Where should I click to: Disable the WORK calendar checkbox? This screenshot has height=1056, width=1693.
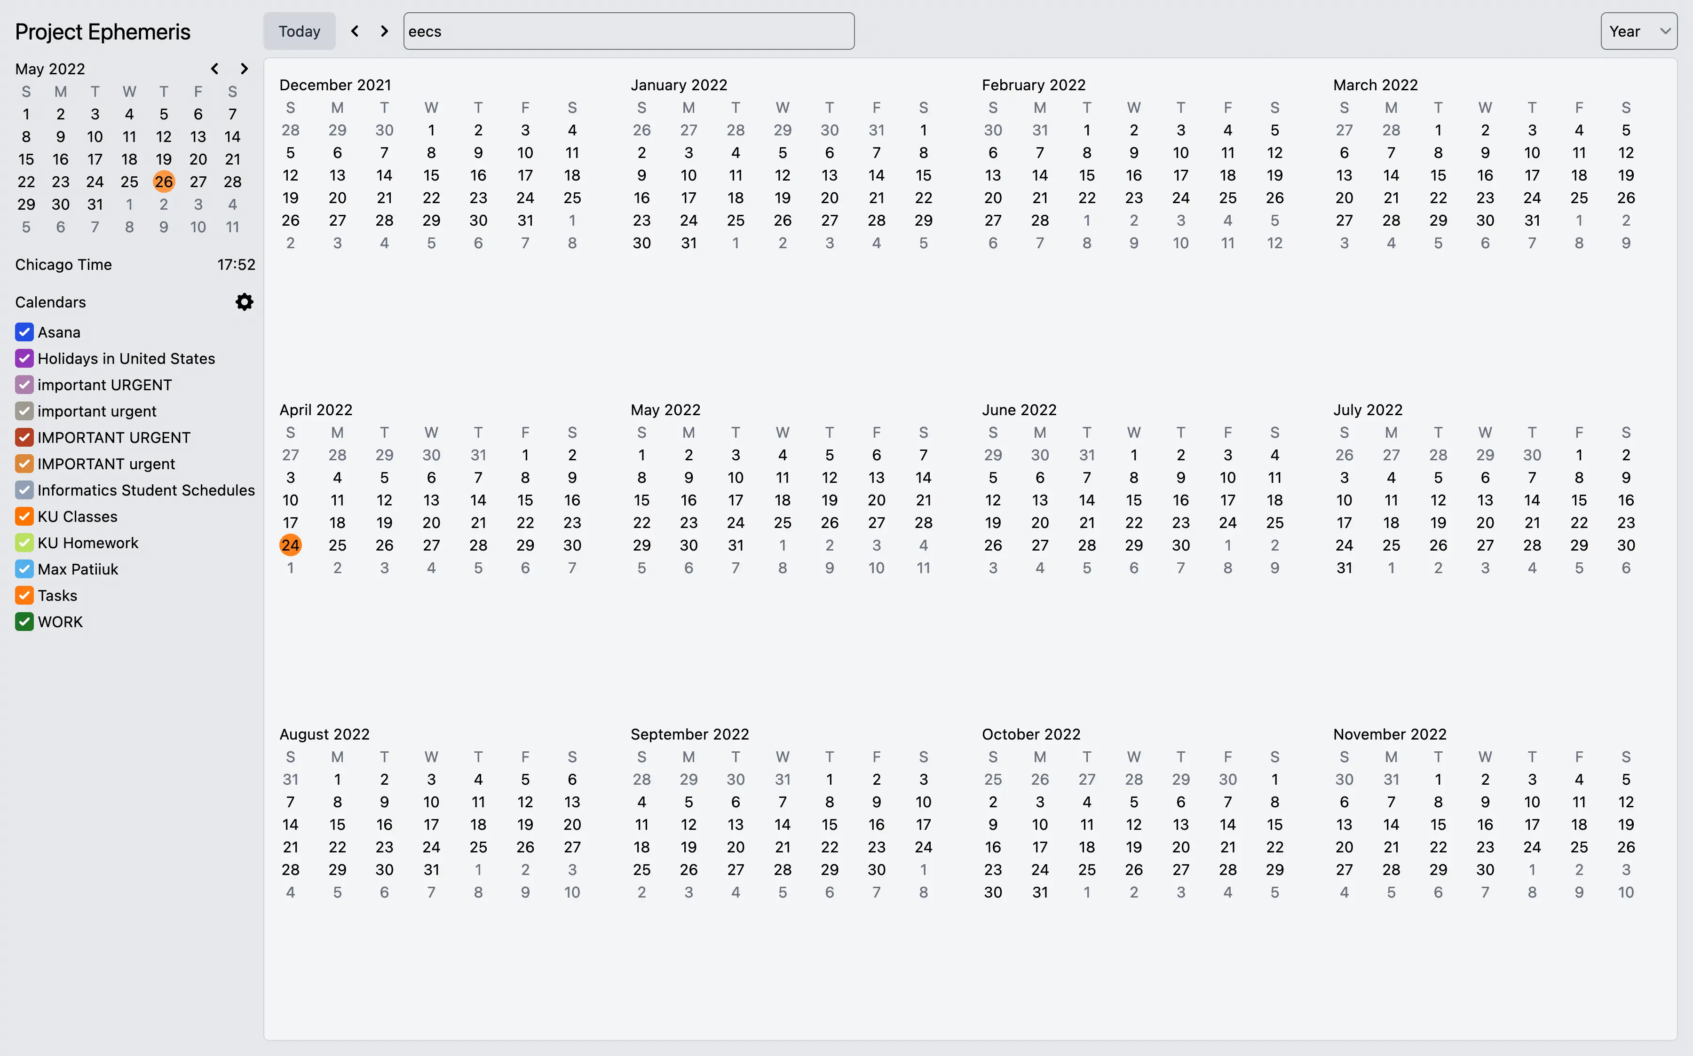tap(24, 622)
